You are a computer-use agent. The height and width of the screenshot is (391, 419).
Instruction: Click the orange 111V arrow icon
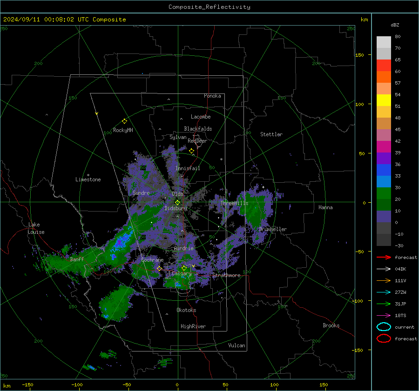coord(384,280)
